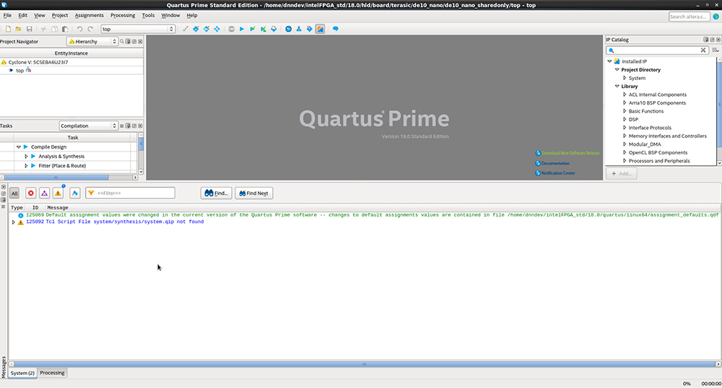
Task: Open the Processing menu
Action: coord(123,15)
